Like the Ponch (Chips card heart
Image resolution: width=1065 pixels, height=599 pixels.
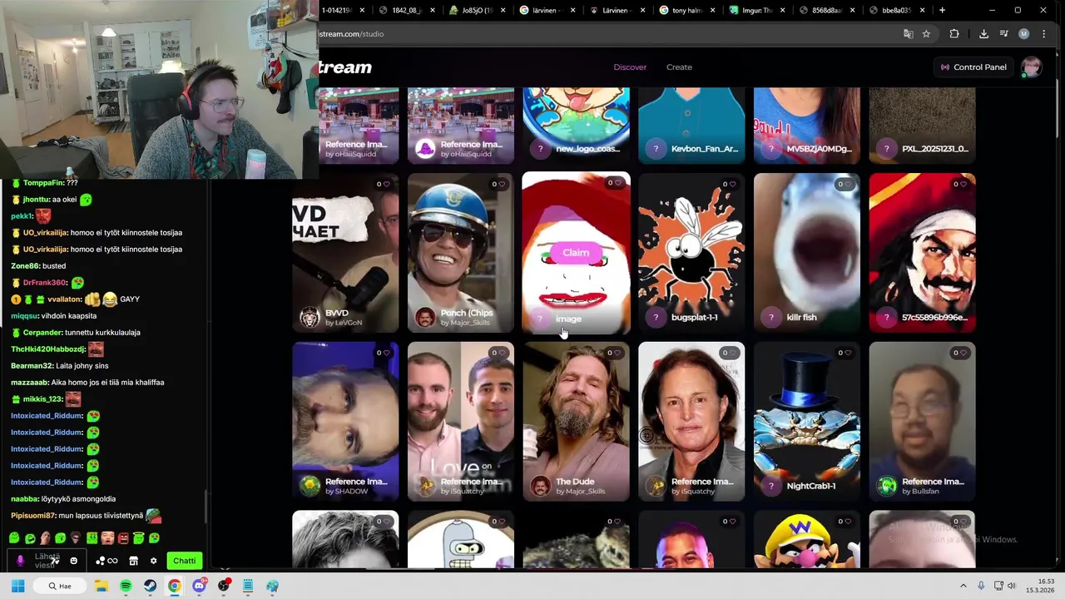(x=503, y=184)
